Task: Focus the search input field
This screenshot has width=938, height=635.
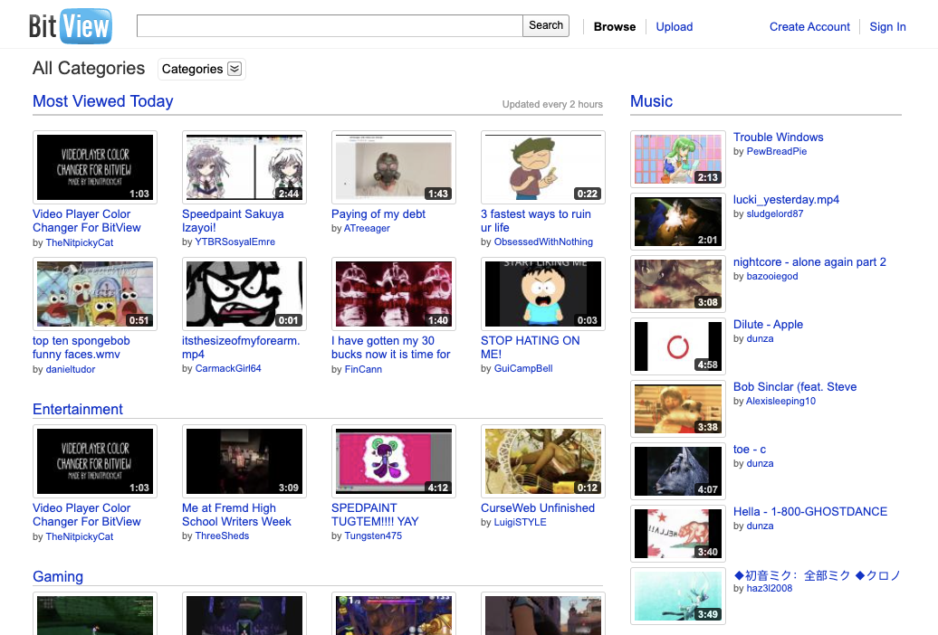Action: tap(330, 26)
